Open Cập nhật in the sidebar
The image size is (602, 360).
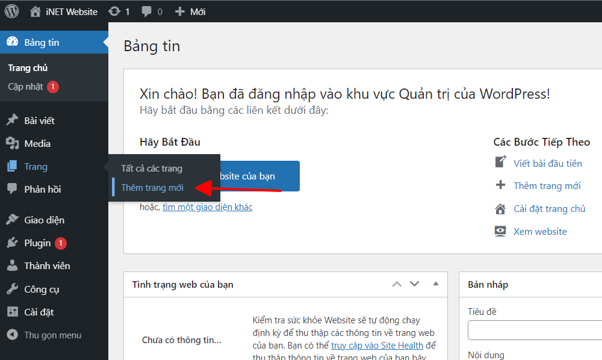[x=25, y=87]
